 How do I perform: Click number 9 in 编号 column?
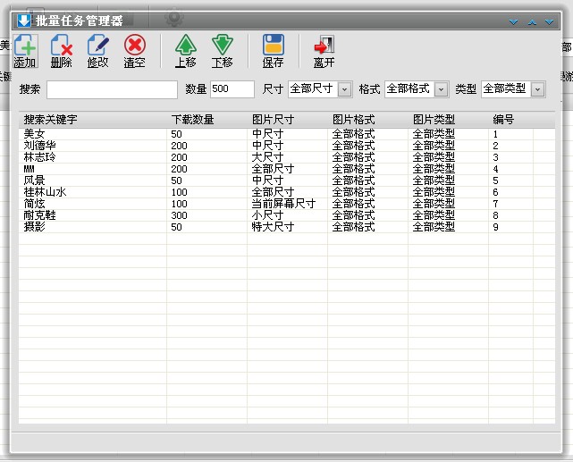495,227
